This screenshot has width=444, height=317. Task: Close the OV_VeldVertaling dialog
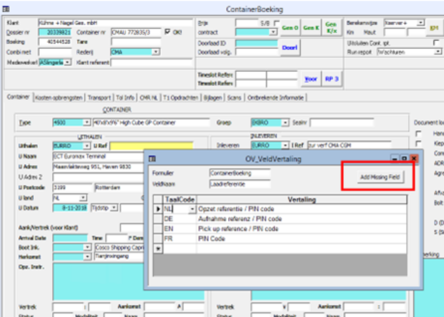(x=414, y=158)
